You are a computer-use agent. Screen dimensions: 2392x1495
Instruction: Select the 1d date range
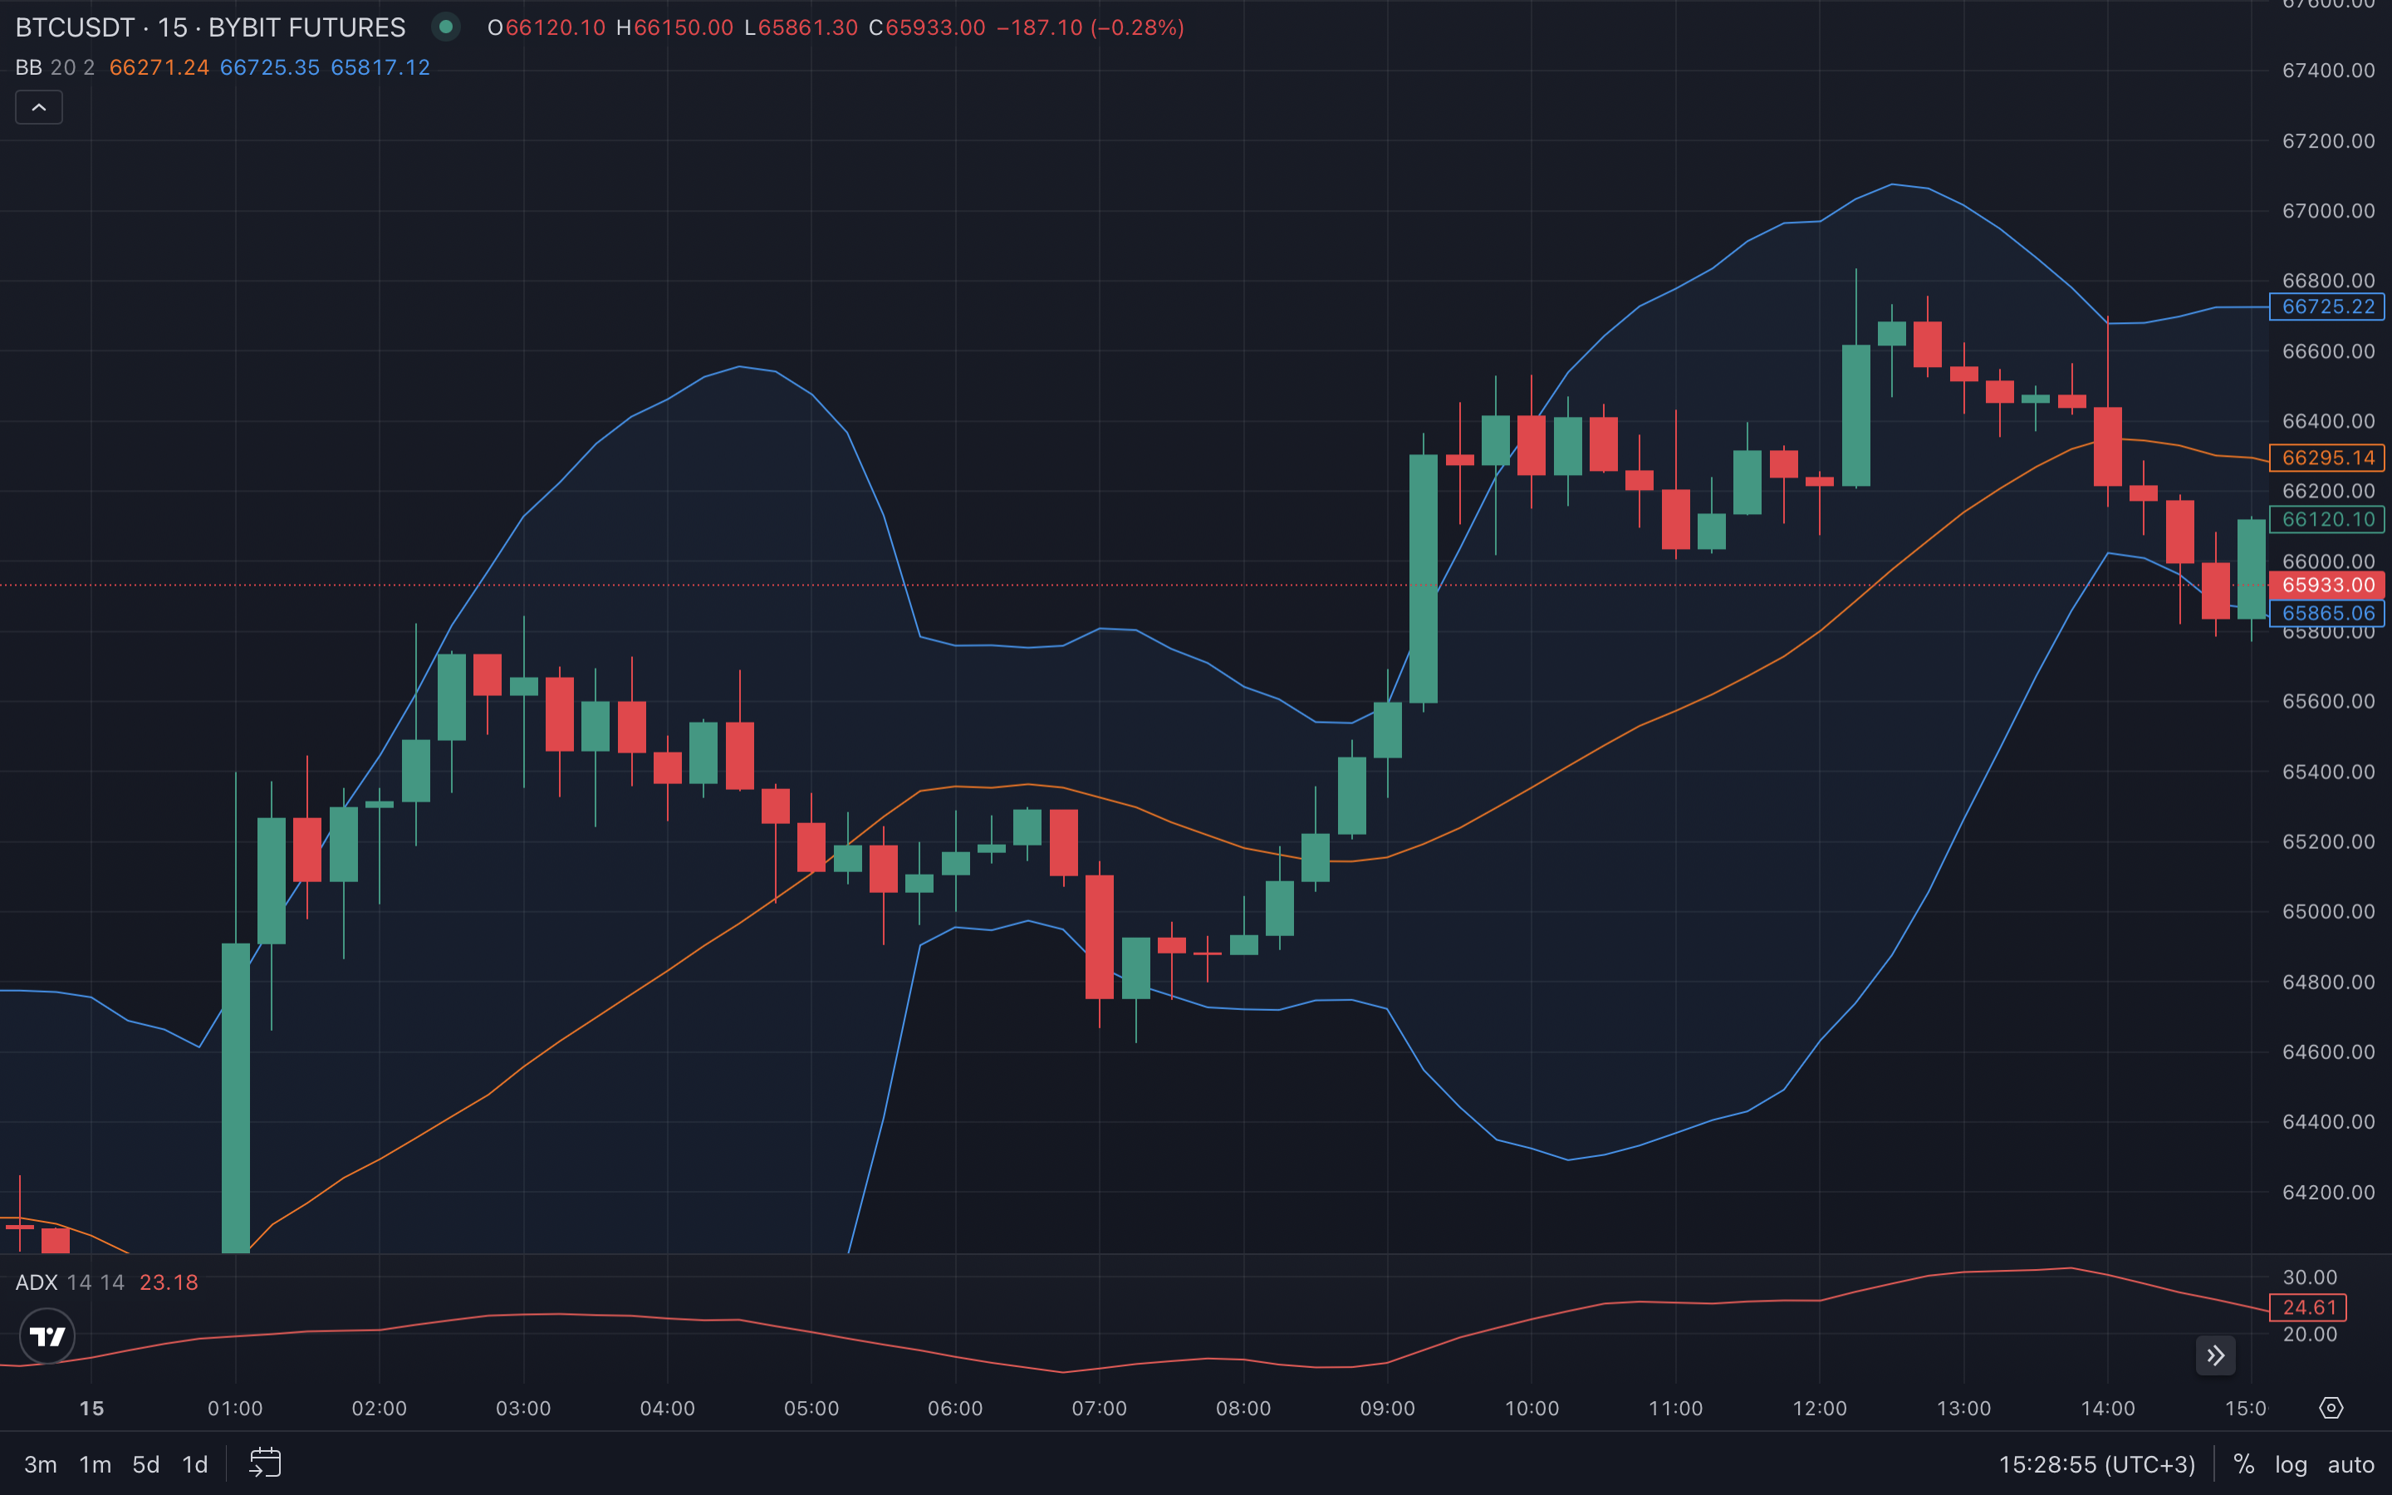pyautogui.click(x=194, y=1464)
